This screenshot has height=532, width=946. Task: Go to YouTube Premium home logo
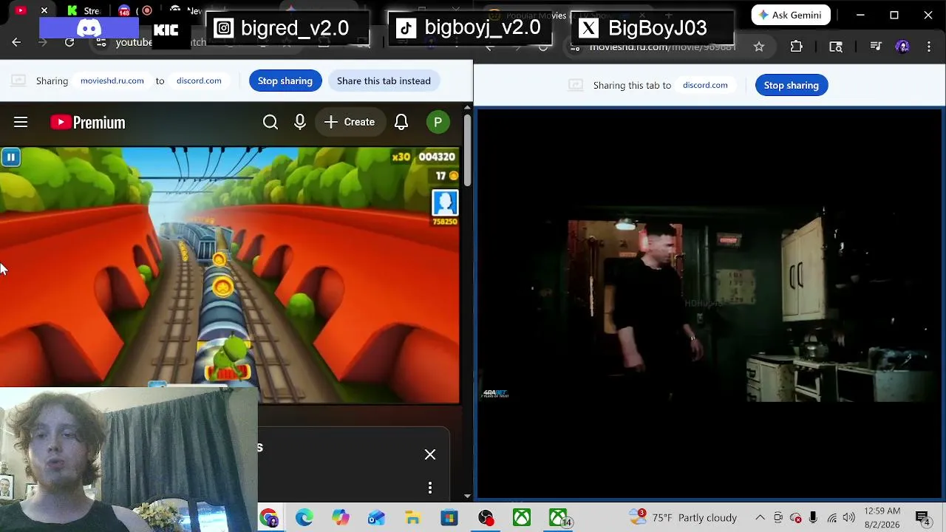[88, 123]
